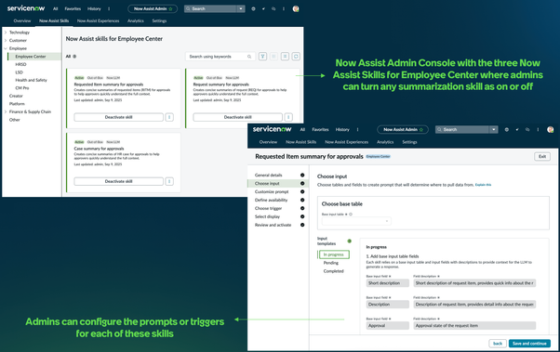Select HRSD in the sidebar
Image resolution: width=560 pixels, height=352 pixels.
coord(20,64)
